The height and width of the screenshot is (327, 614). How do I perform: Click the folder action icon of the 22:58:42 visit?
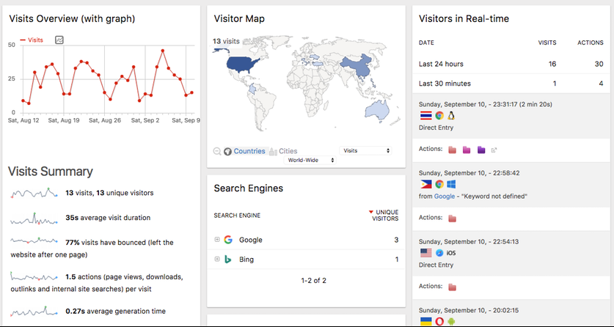click(x=453, y=218)
